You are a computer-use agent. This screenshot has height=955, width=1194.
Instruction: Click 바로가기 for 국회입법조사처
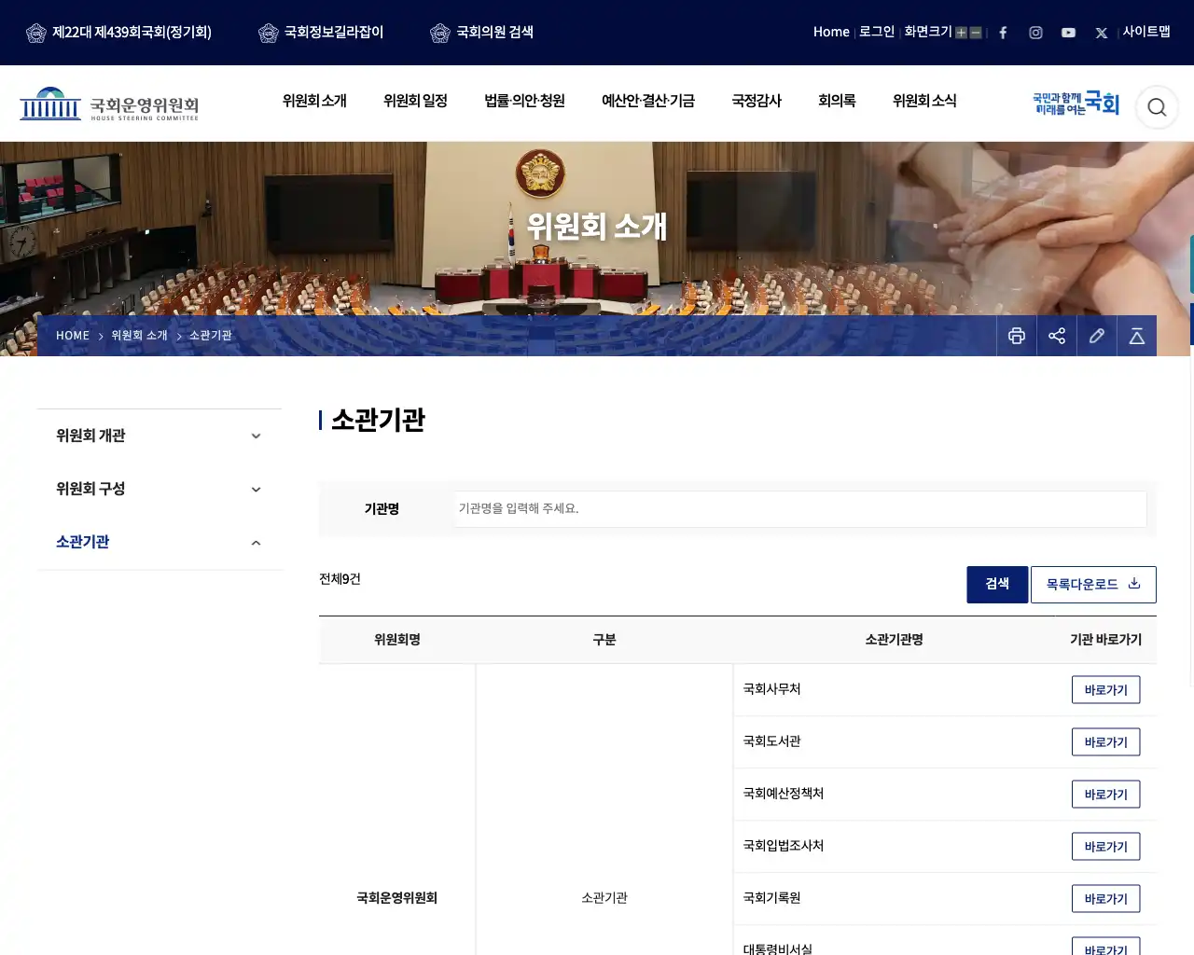point(1105,847)
